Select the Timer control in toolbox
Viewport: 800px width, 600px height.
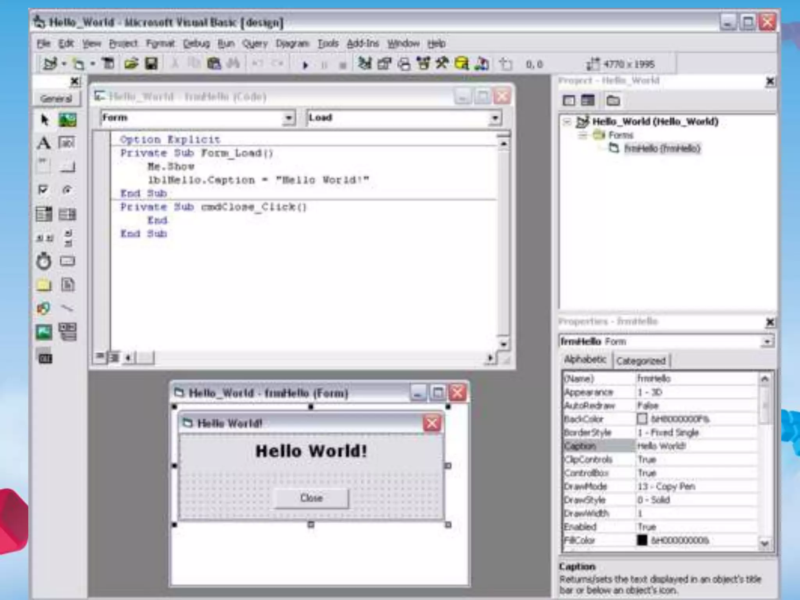coord(43,261)
